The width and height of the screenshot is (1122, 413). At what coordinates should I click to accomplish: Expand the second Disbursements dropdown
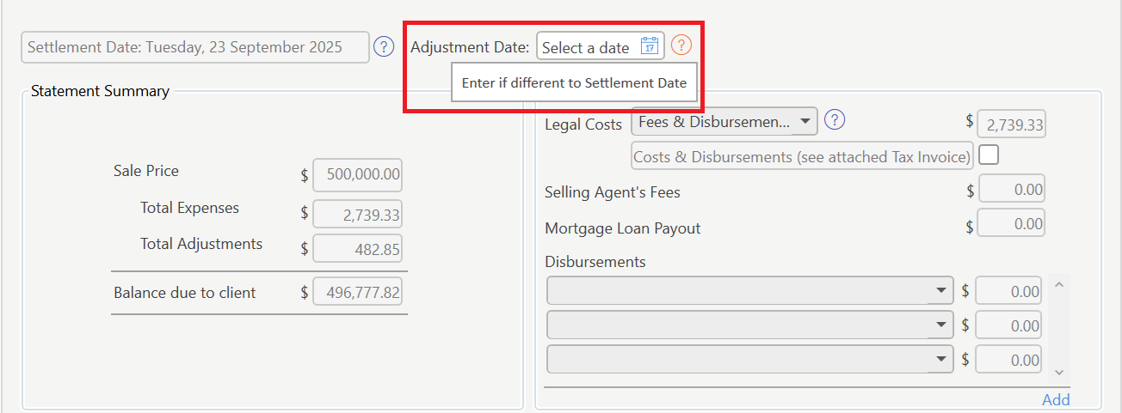pos(941,325)
